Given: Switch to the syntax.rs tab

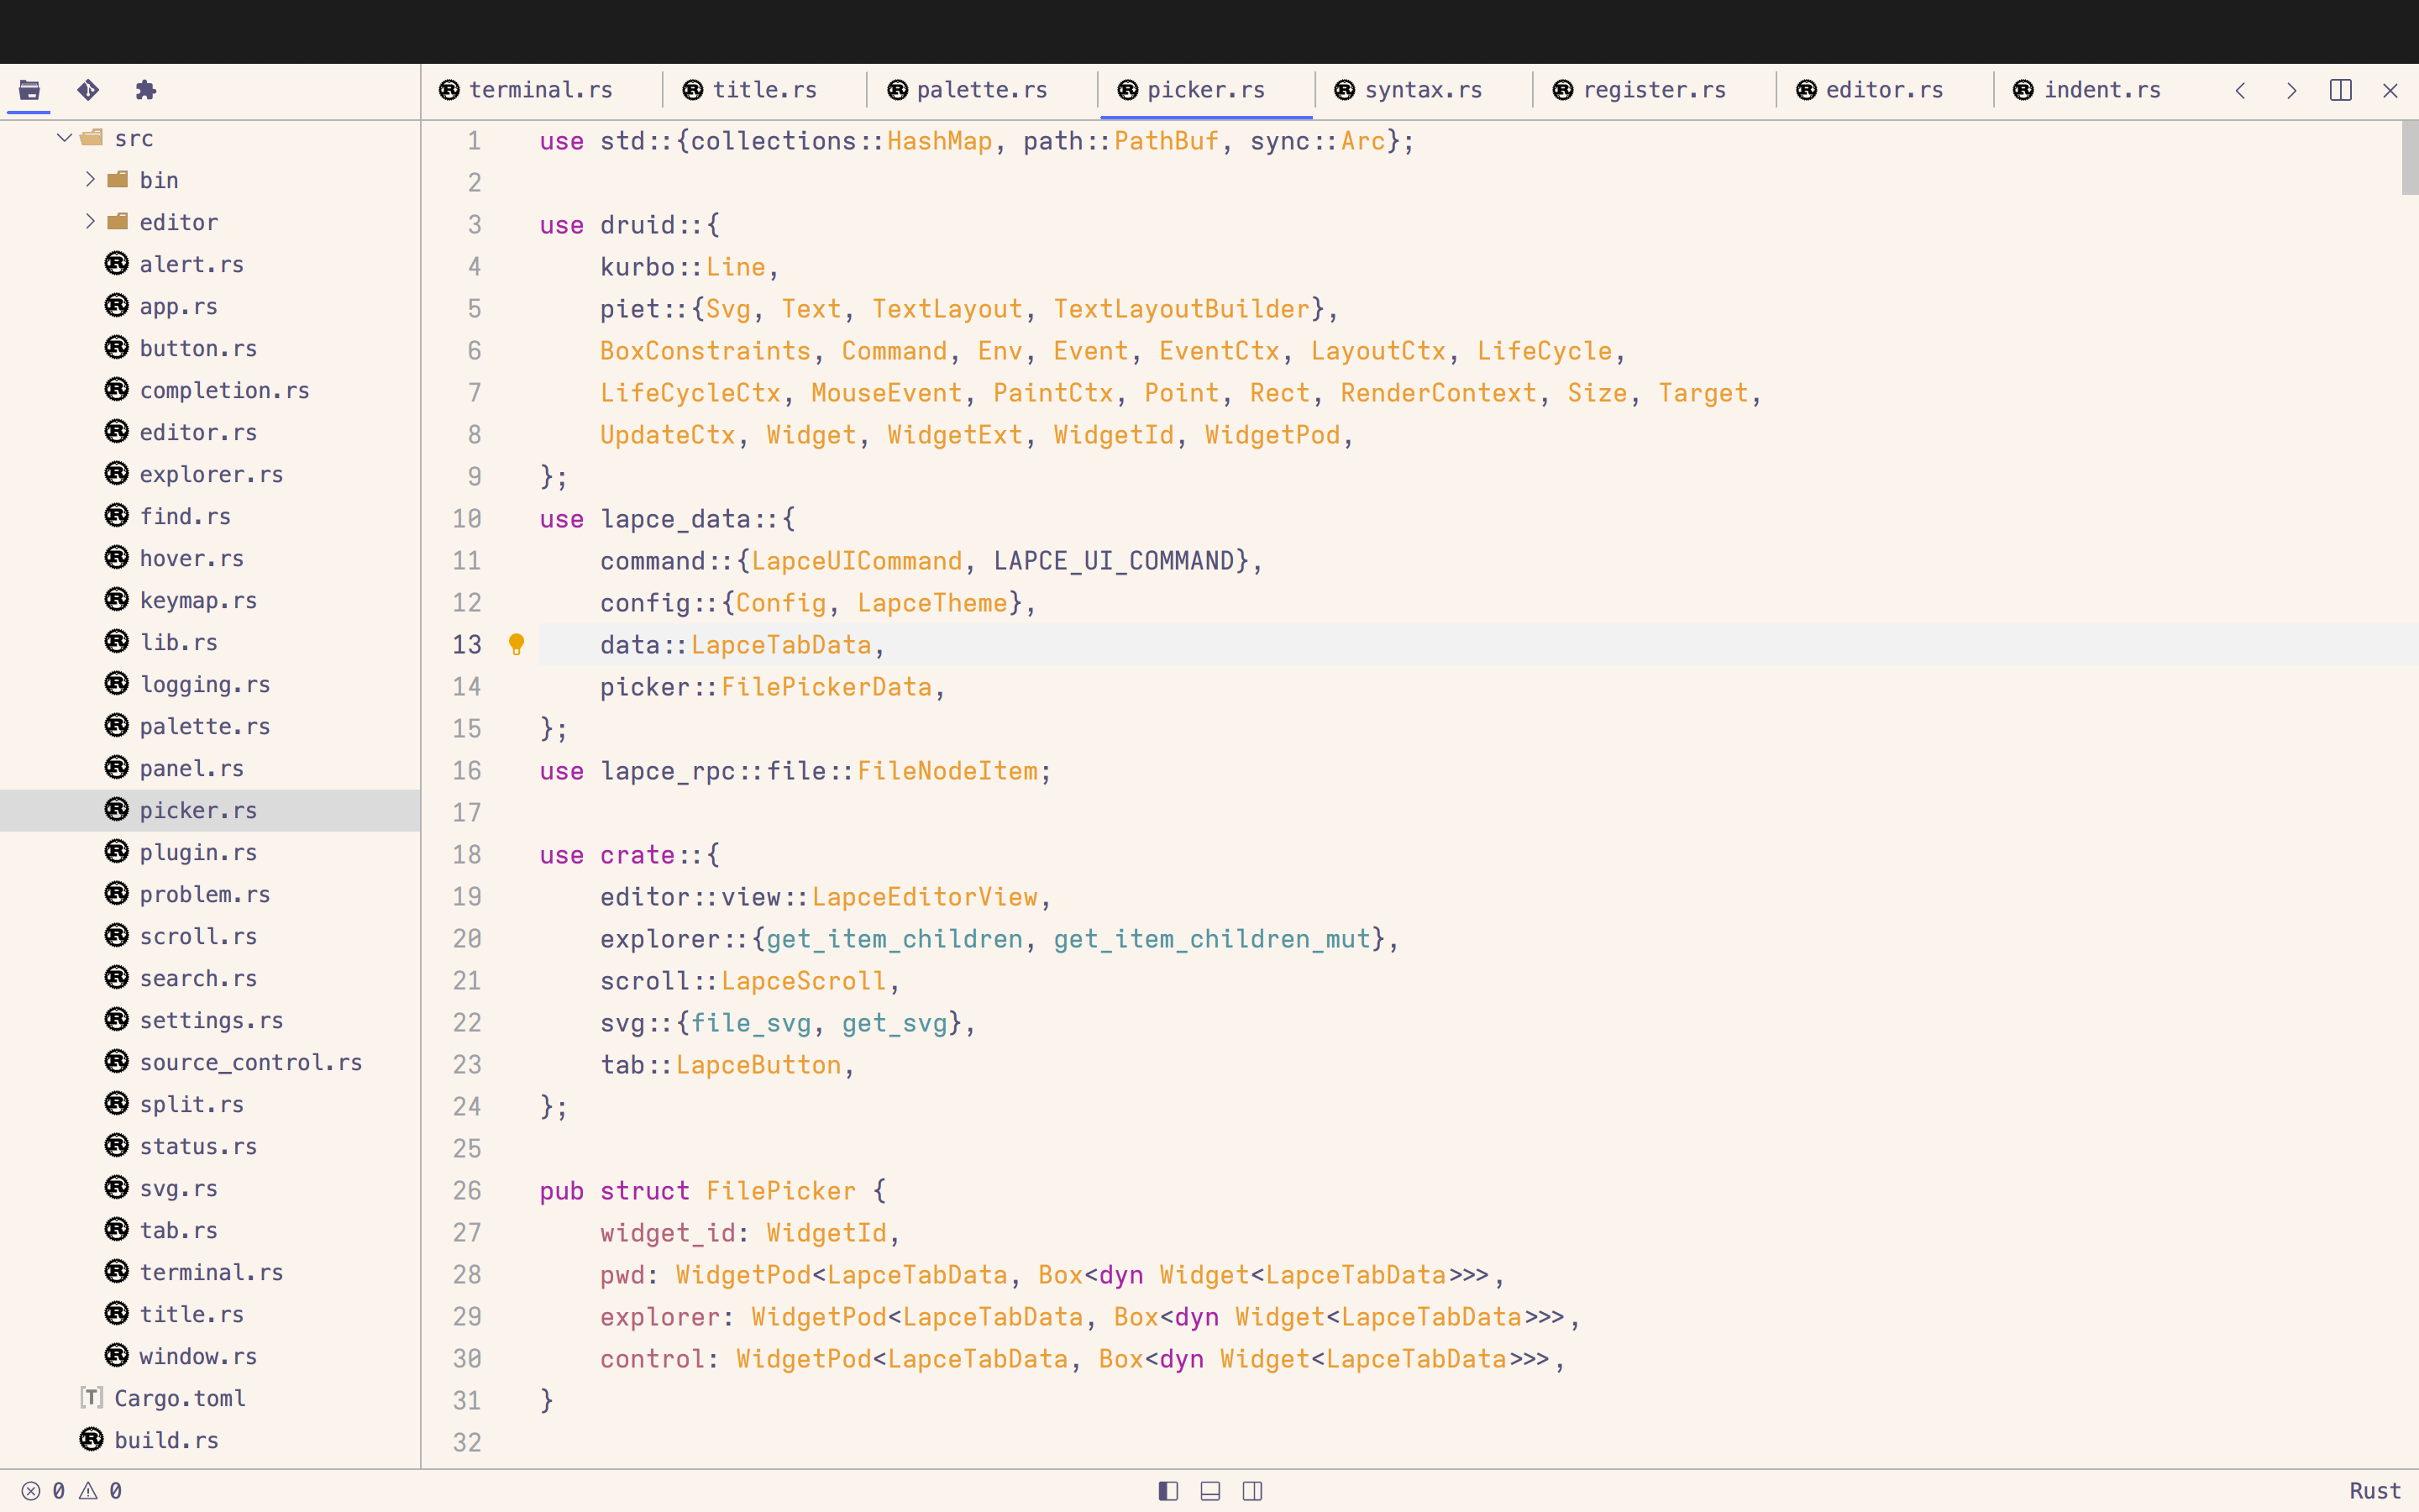Looking at the screenshot, I should (1422, 90).
